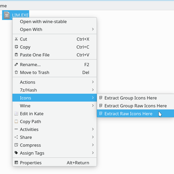Viewport: 174px width, 174px height.
Task: Expand the Open With submenu arrow
Action: (x=93, y=30)
